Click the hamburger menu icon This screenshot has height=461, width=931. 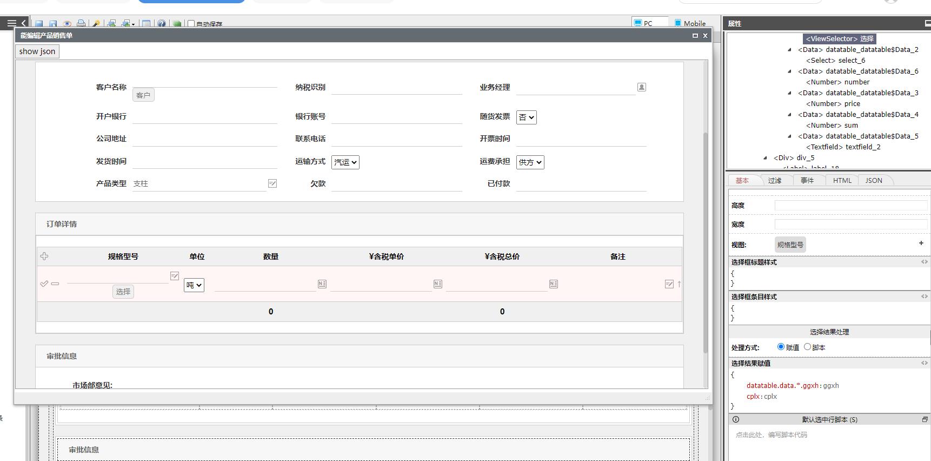tap(11, 23)
